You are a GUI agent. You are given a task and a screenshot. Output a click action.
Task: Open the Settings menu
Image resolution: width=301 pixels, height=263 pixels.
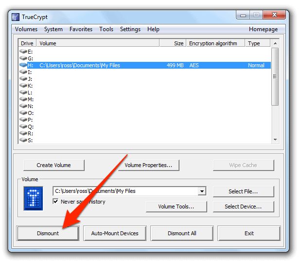click(130, 29)
